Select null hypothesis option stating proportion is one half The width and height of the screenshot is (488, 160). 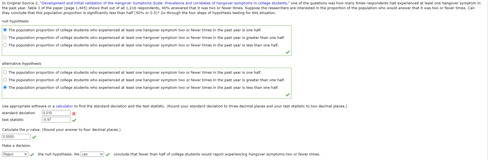[x=5, y=30]
